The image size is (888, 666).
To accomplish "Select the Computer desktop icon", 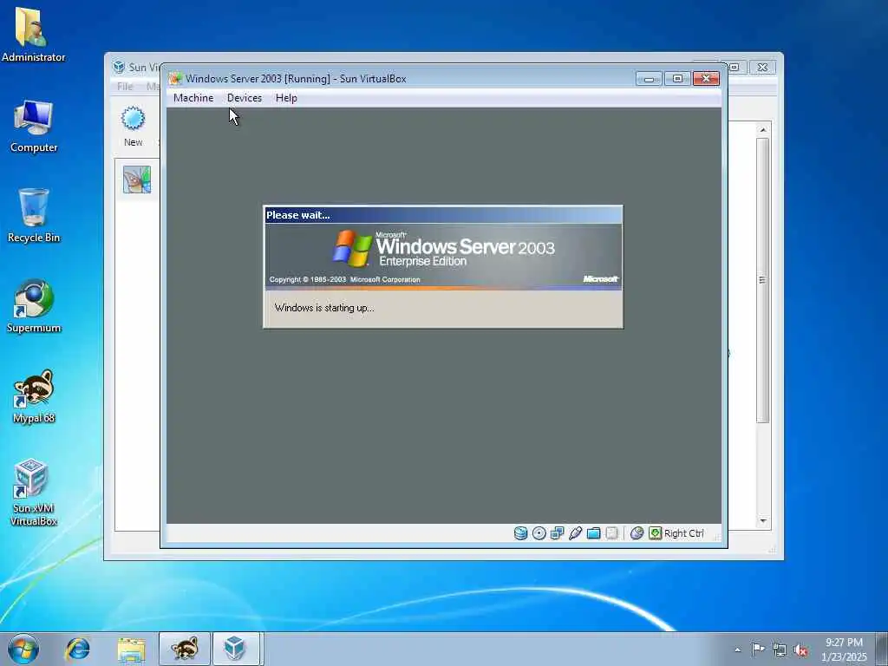I will pyautogui.click(x=34, y=126).
